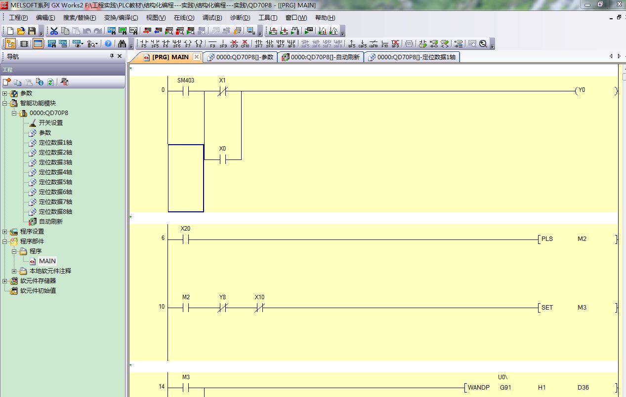Select the F7 coil insertion tool
626x397 pixels.
tap(188, 43)
